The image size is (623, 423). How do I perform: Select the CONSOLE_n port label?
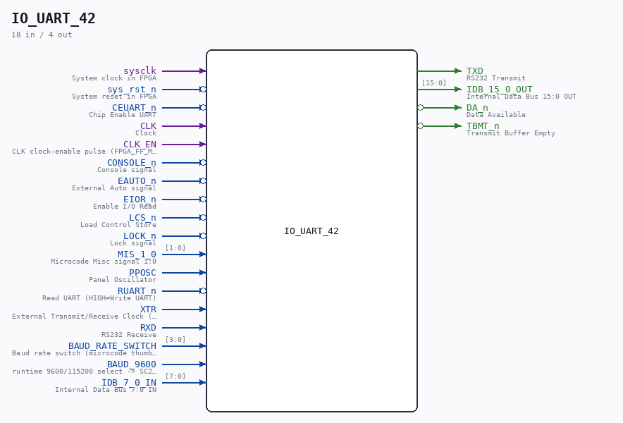132,162
